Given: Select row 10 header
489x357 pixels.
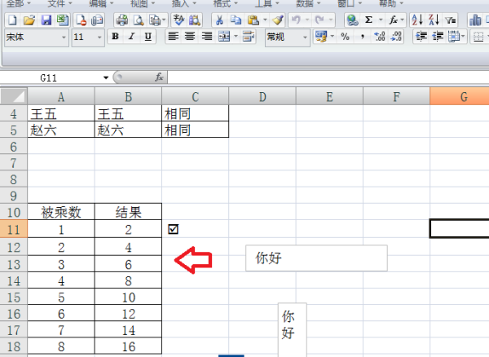Looking at the screenshot, I should point(13,213).
